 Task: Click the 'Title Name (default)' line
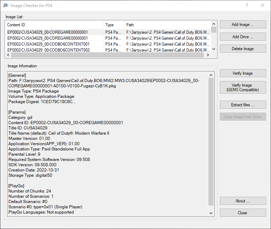click(59, 133)
